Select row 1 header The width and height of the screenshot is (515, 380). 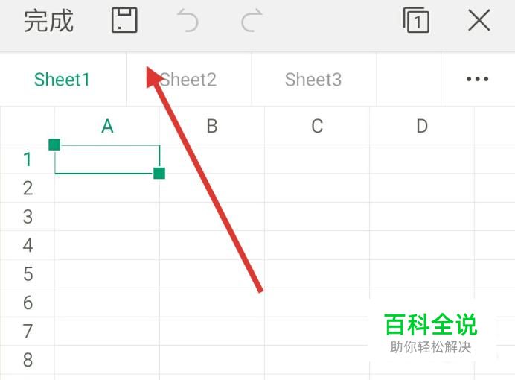[28, 159]
